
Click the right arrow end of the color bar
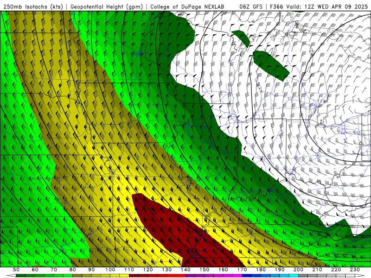coord(360,275)
